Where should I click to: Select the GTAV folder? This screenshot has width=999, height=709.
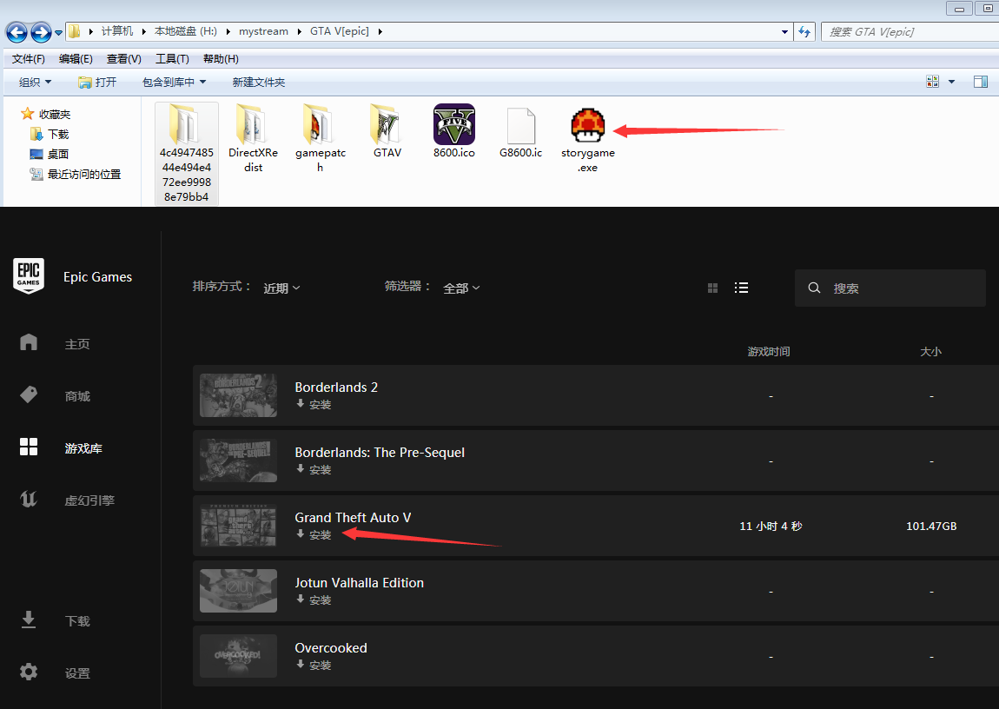tap(387, 131)
